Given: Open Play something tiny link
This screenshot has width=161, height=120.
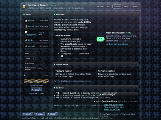Looking at the screenshot, I should pos(114,107).
